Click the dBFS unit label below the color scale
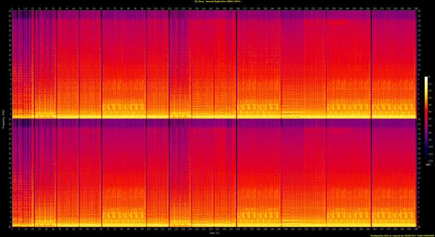Image resolution: width=435 pixels, height=237 pixels. [427, 165]
